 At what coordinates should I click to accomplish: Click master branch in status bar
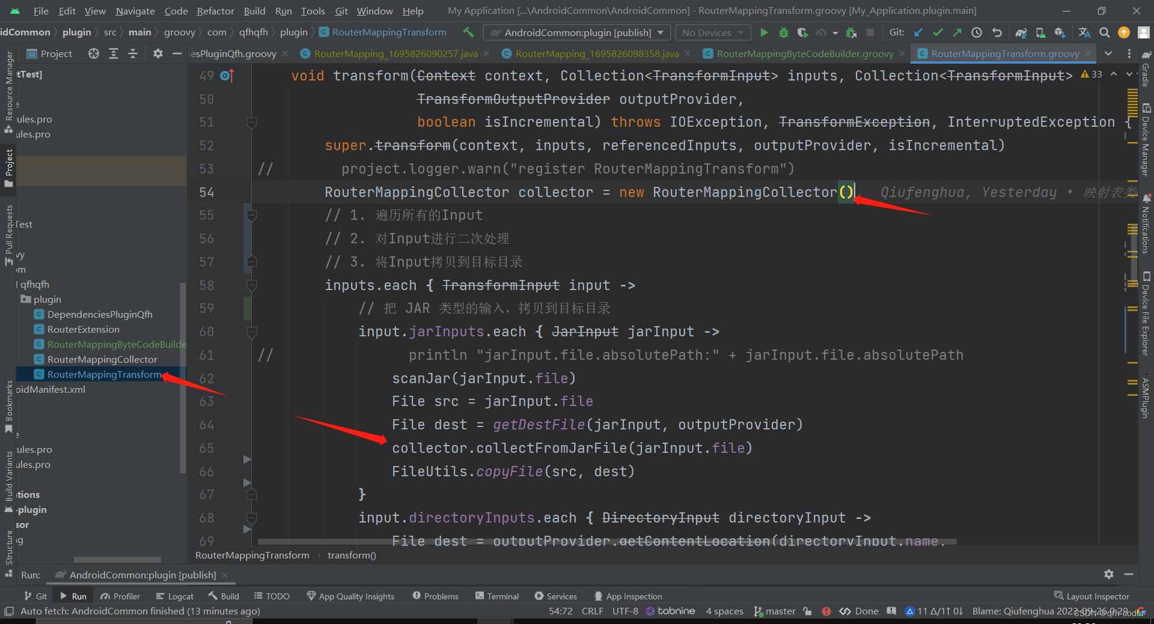(775, 611)
